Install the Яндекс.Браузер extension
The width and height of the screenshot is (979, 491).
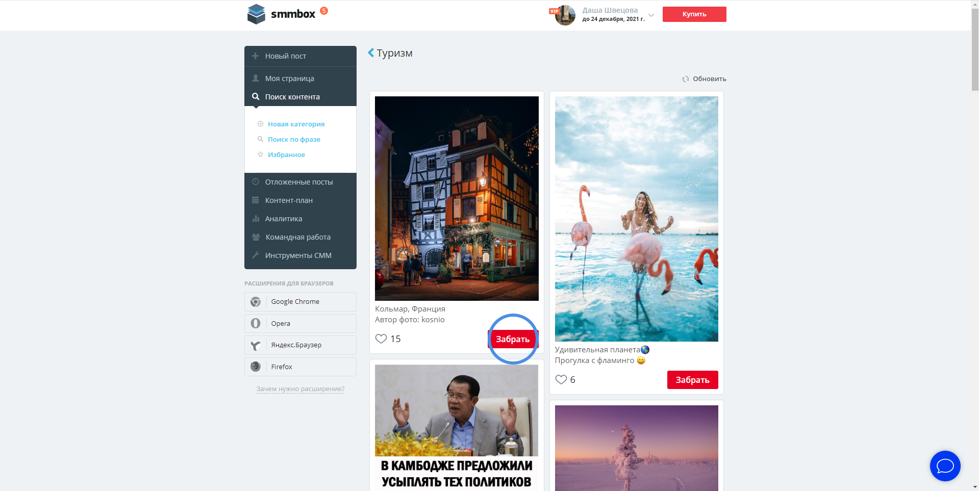pos(300,345)
